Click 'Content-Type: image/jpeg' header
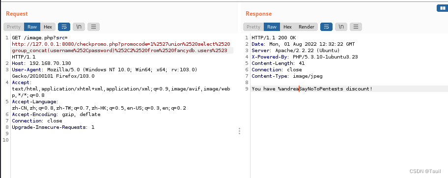448x178 pixels. [287, 76]
